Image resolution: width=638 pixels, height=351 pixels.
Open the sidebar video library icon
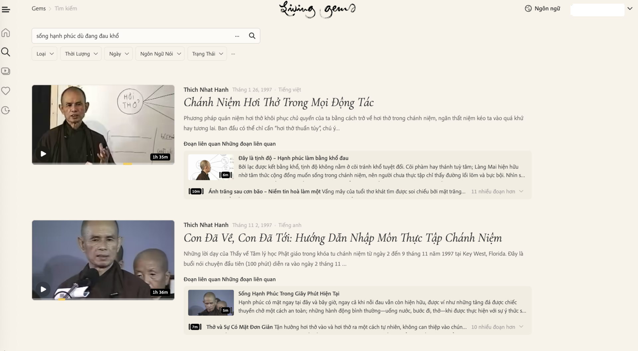pos(6,71)
